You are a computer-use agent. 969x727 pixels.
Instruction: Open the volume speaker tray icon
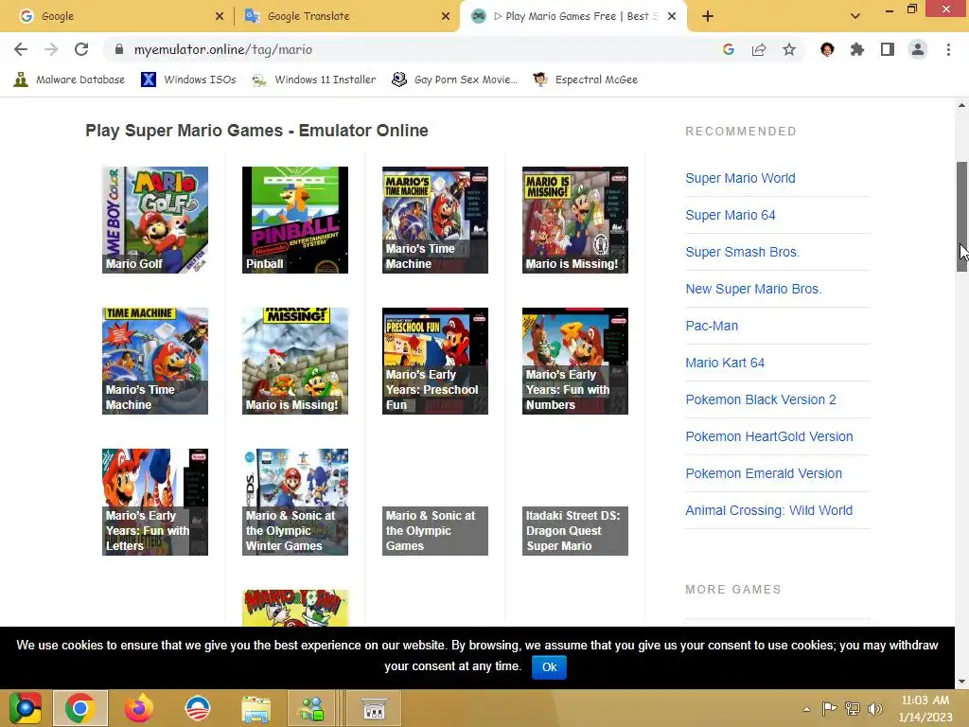pyautogui.click(x=874, y=708)
